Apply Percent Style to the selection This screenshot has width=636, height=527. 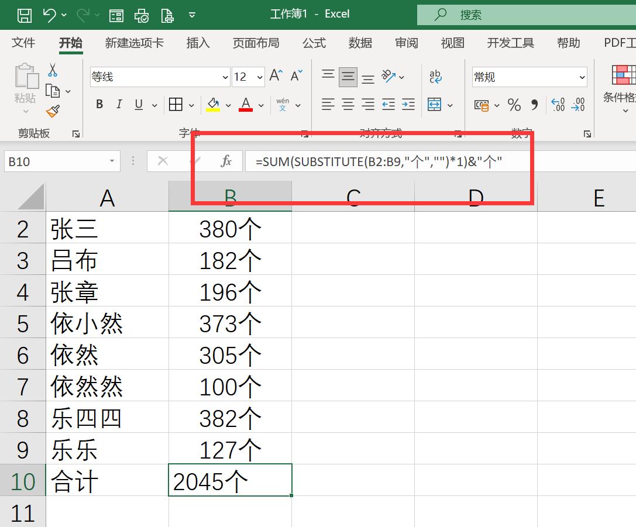coord(514,105)
